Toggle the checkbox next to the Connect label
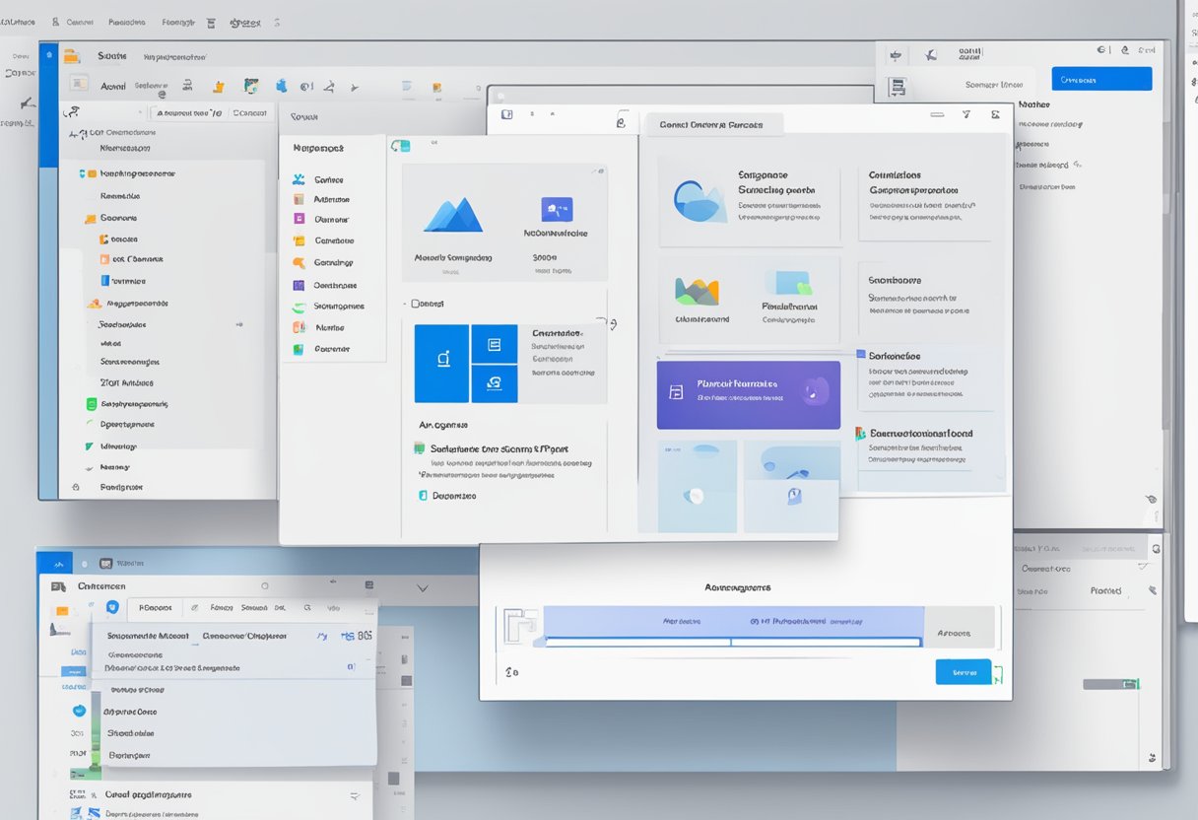The height and width of the screenshot is (820, 1198). pyautogui.click(x=417, y=304)
